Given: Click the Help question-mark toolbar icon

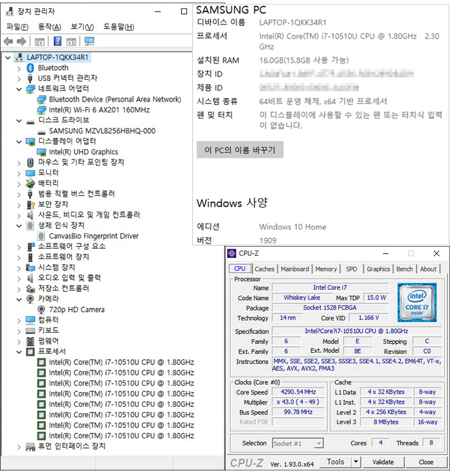Looking at the screenshot, I should tap(57, 41).
